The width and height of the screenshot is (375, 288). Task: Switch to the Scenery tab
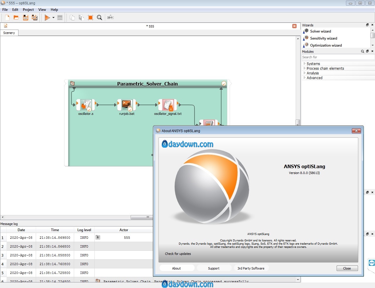pyautogui.click(x=9, y=33)
